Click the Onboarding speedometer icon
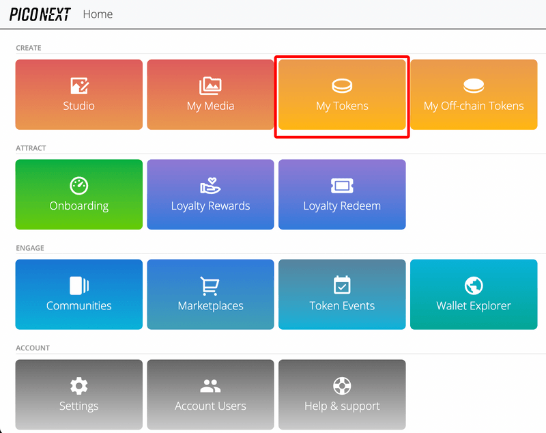The image size is (546, 433). tap(79, 186)
